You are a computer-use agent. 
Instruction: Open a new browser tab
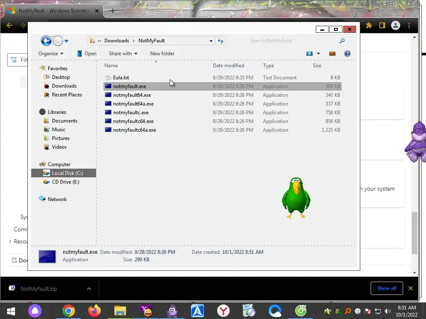coord(113,11)
